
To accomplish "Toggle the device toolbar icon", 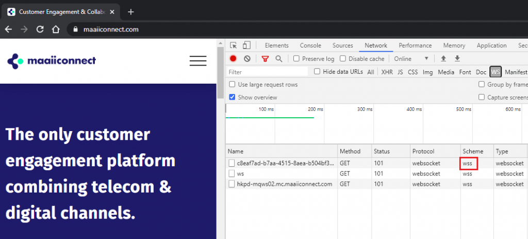I will tap(247, 45).
